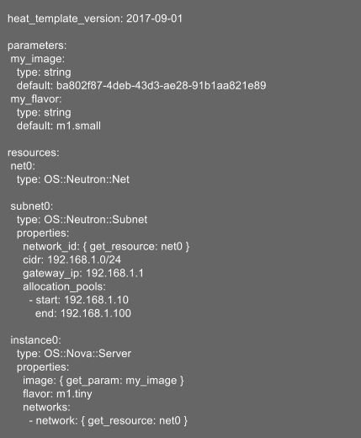Click the OS::Neutron::Subnet type text
This screenshot has height=438, width=361.
[x=96, y=220]
